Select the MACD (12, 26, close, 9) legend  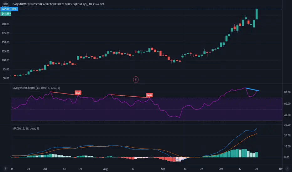coord(26,129)
